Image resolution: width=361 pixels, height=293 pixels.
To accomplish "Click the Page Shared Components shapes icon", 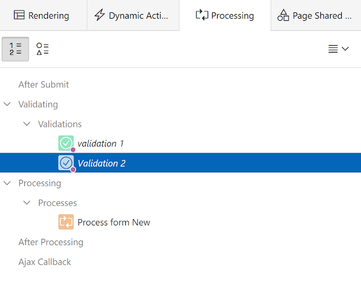I will pos(283,16).
